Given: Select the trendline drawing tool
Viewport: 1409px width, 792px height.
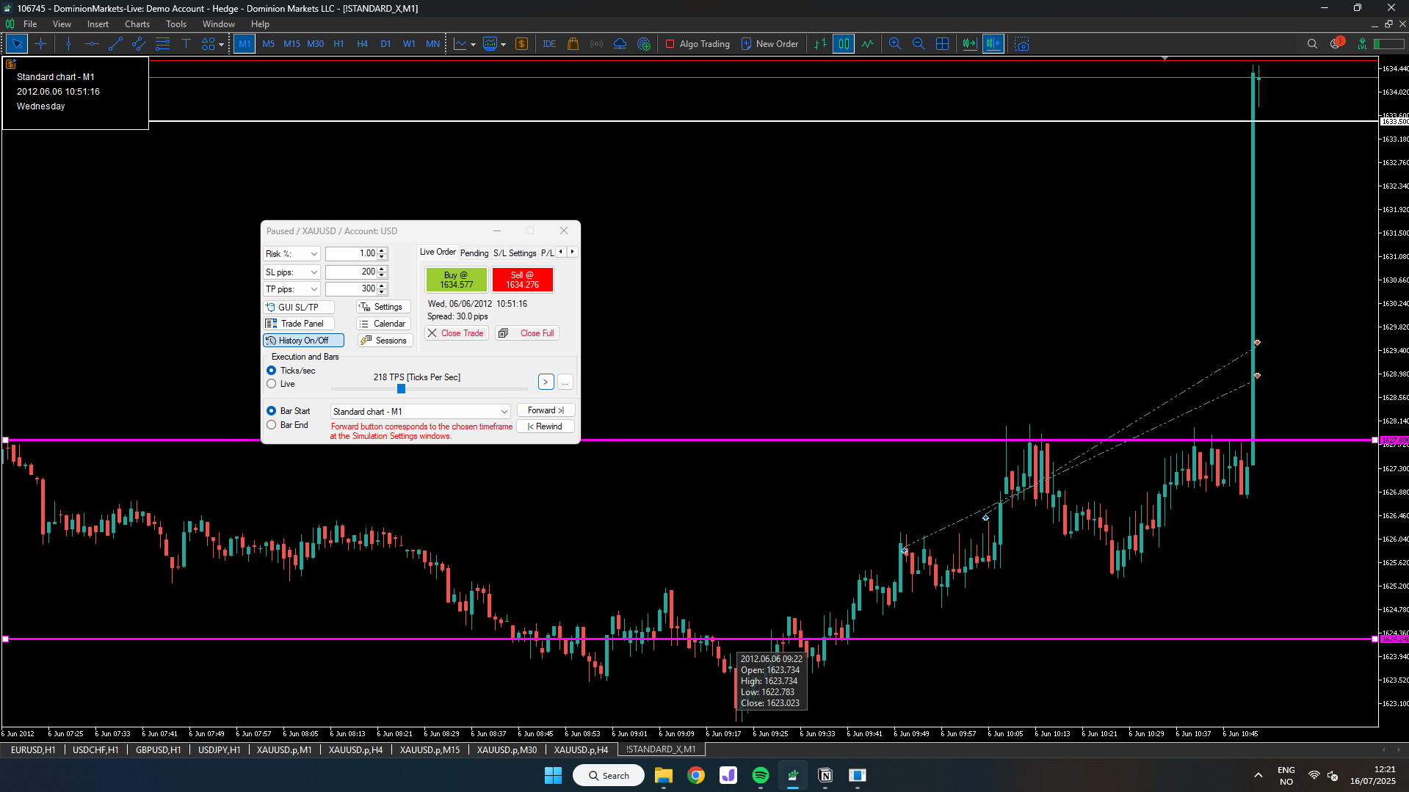Looking at the screenshot, I should tap(115, 44).
